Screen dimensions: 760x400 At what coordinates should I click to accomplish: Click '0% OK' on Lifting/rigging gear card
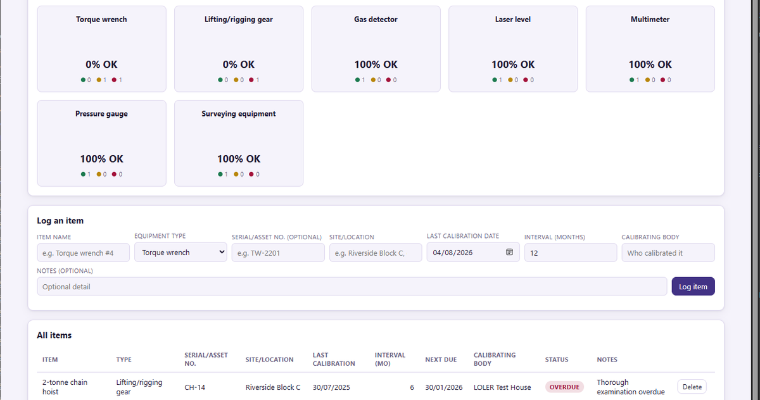[x=239, y=65]
